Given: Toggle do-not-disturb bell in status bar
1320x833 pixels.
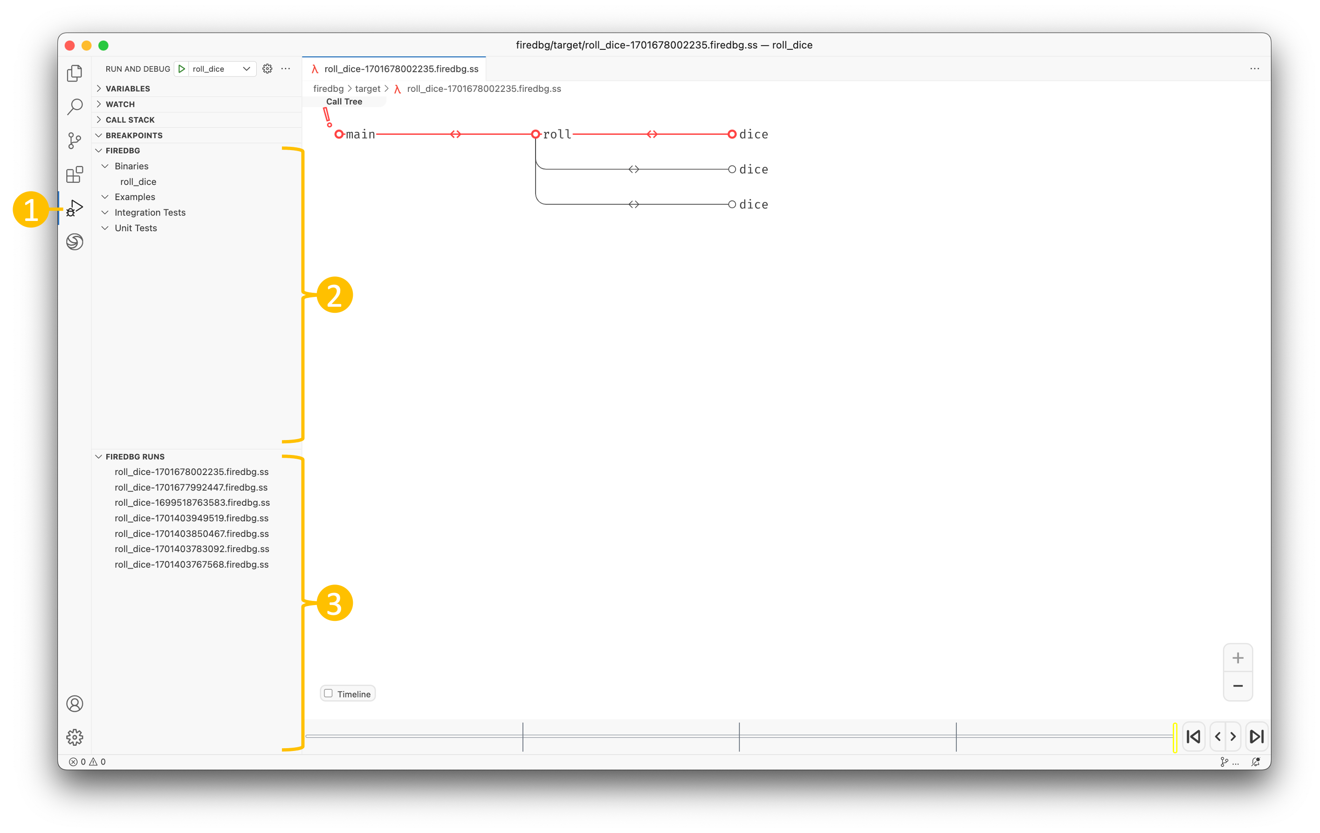Looking at the screenshot, I should point(1255,762).
